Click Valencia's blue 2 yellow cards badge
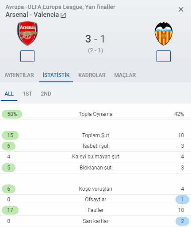This screenshot has height=227, width=191. coord(182,221)
